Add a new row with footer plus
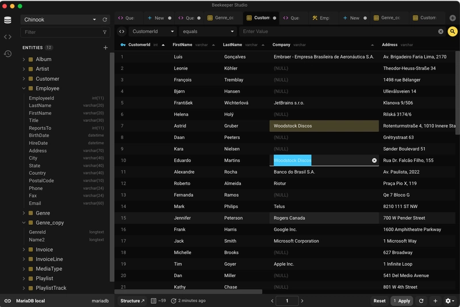The image size is (460, 307). tap(435, 301)
